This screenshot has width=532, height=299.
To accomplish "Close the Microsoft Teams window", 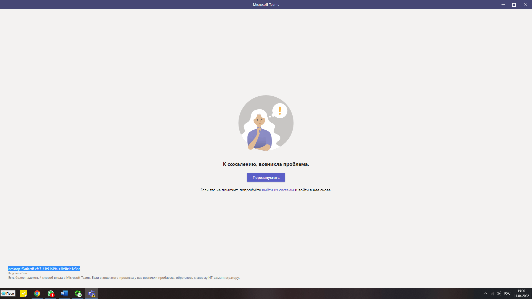I will tap(526, 4).
